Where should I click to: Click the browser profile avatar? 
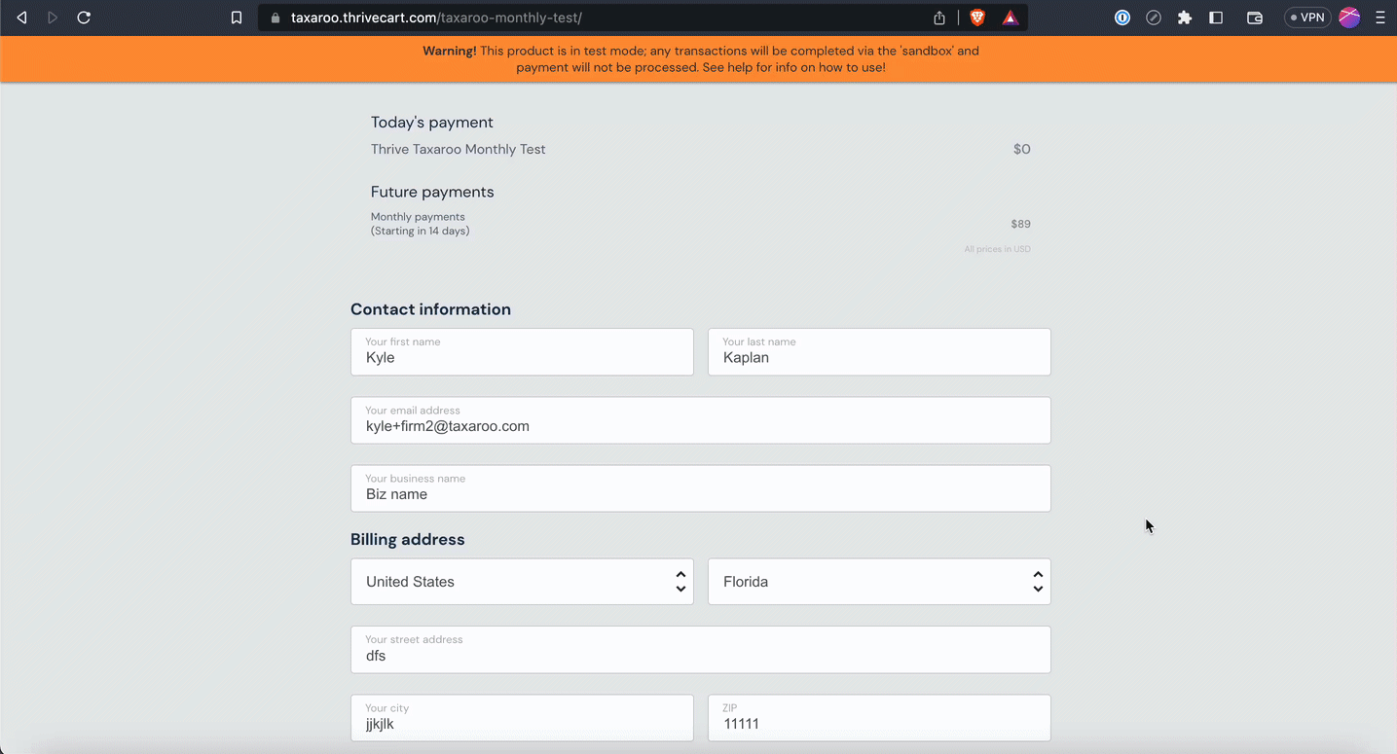(x=1349, y=18)
